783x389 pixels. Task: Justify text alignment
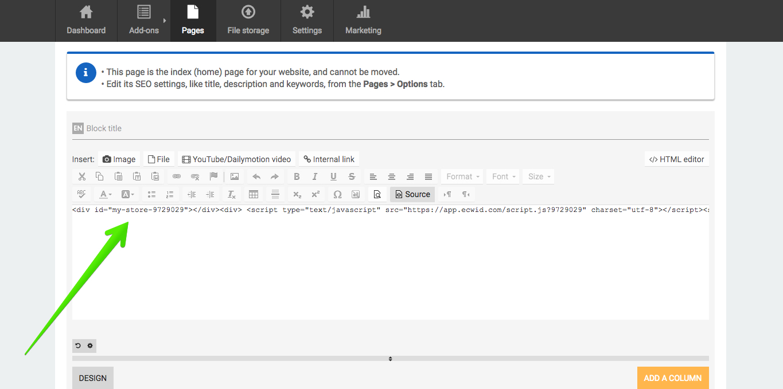click(x=428, y=176)
